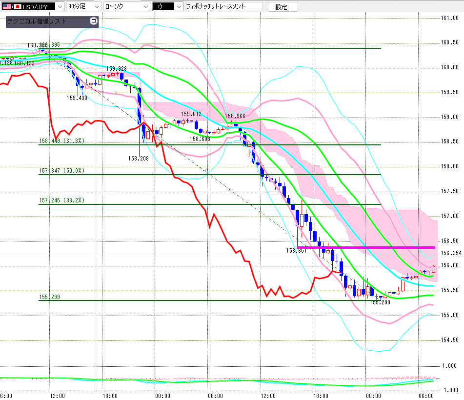
Task: Click the 160.00 price axis label
Action: click(449, 67)
